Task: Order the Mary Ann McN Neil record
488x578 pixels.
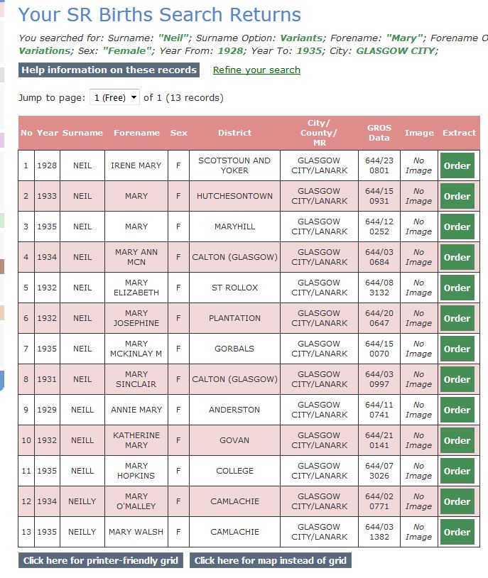Action: (457, 257)
